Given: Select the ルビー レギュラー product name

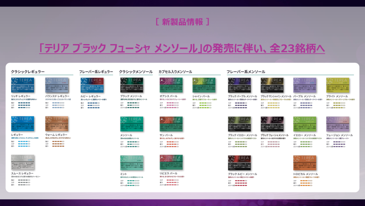Looking at the screenshot, I should (90, 96).
